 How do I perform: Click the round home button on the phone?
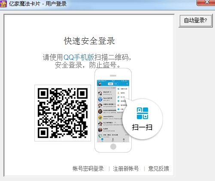point(113,147)
